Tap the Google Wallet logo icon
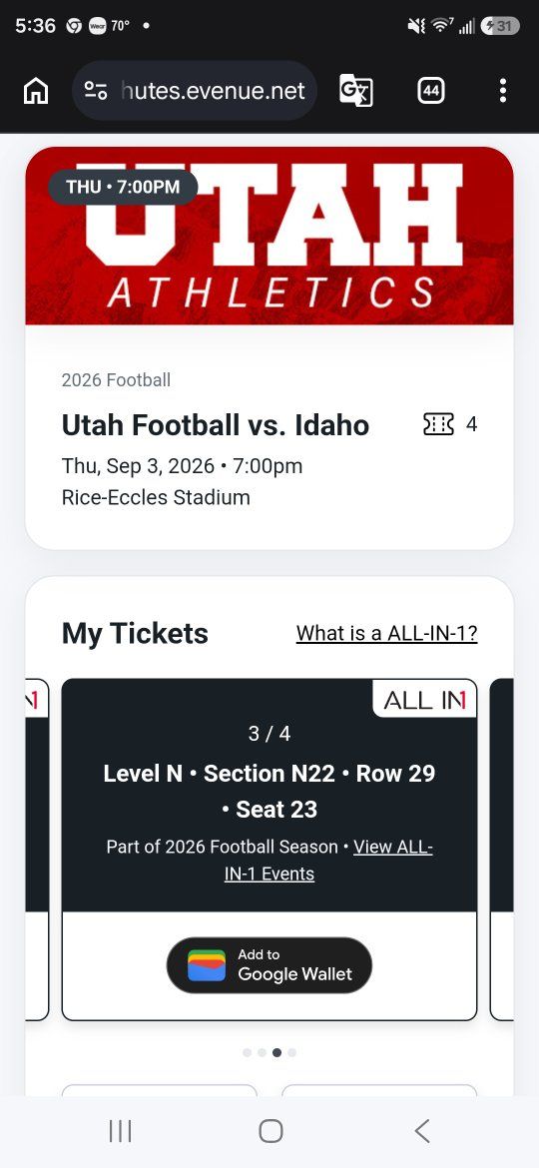 [x=207, y=965]
